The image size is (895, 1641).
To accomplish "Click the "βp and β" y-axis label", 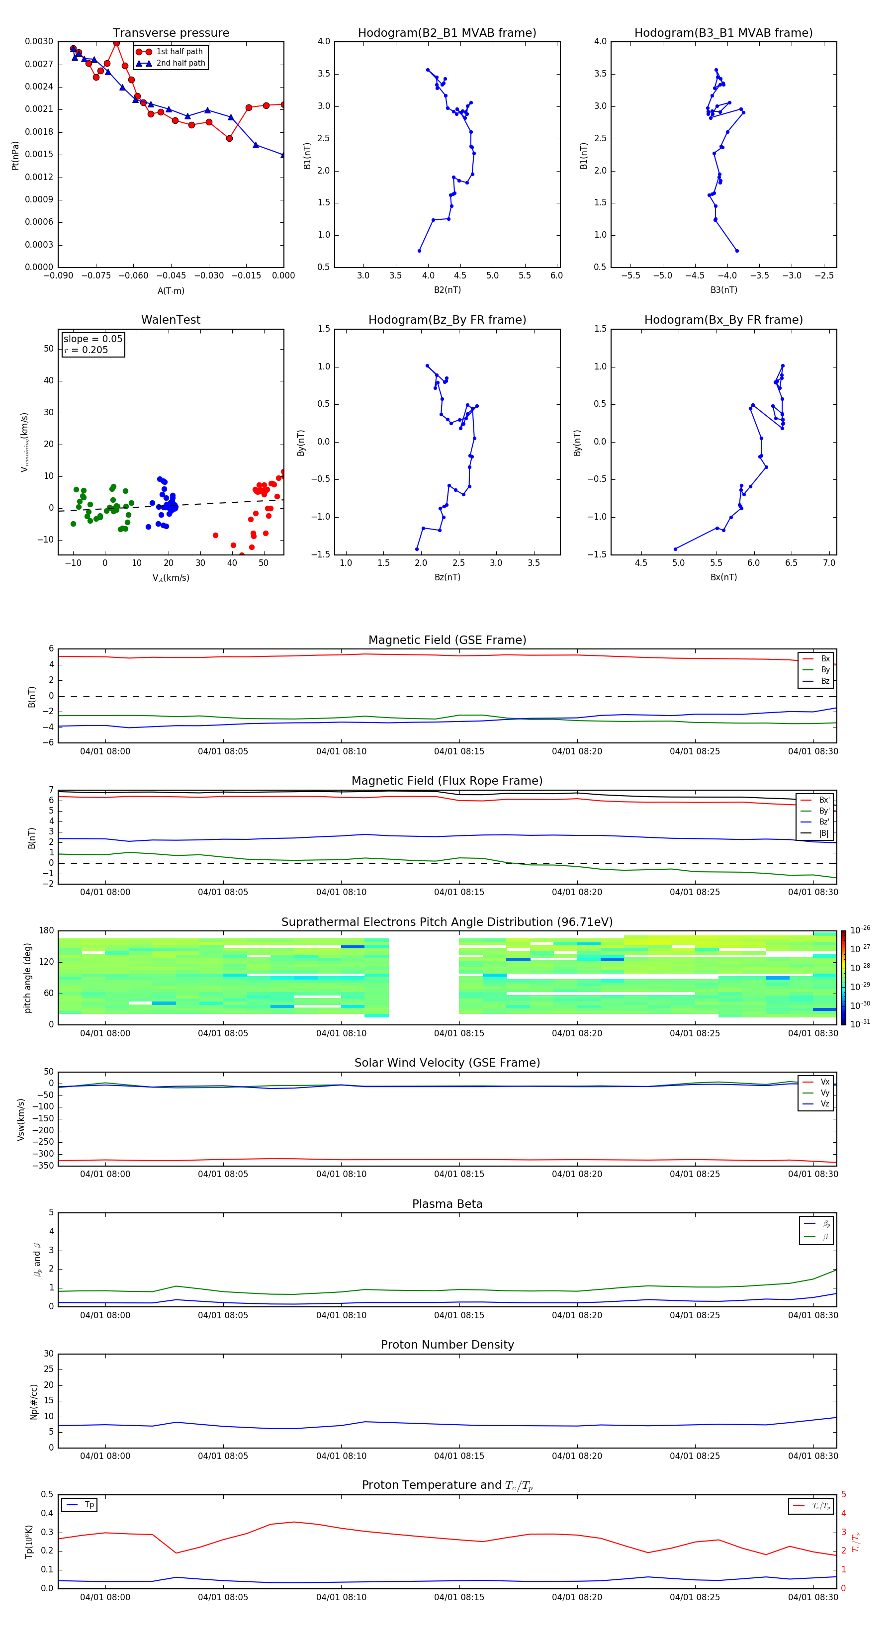I will [x=38, y=1260].
